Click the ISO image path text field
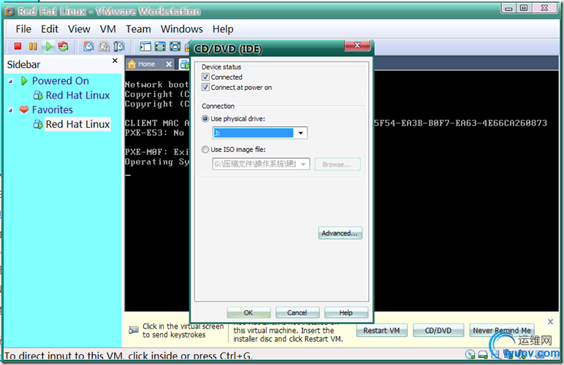The width and height of the screenshot is (564, 365). (255, 164)
